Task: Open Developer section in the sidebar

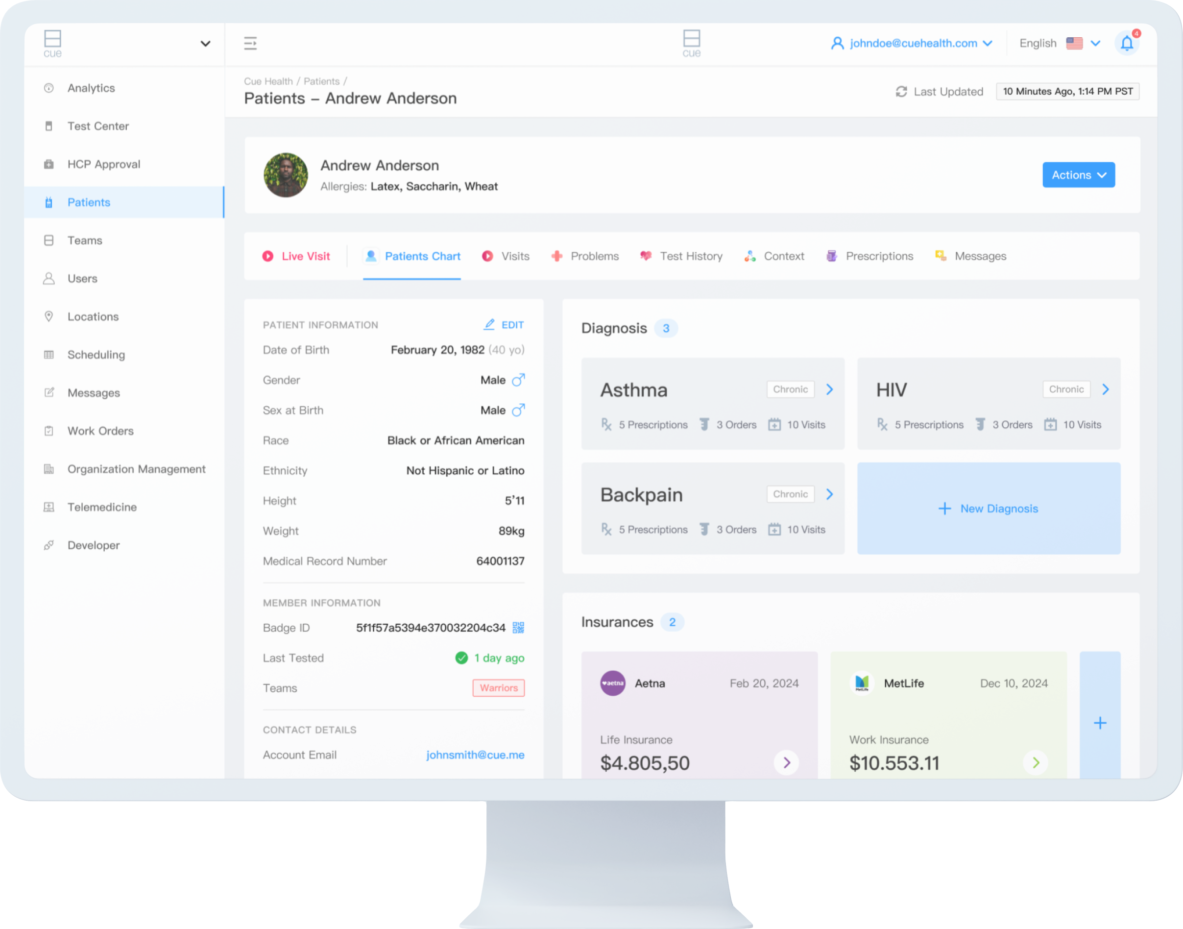Action: [93, 545]
